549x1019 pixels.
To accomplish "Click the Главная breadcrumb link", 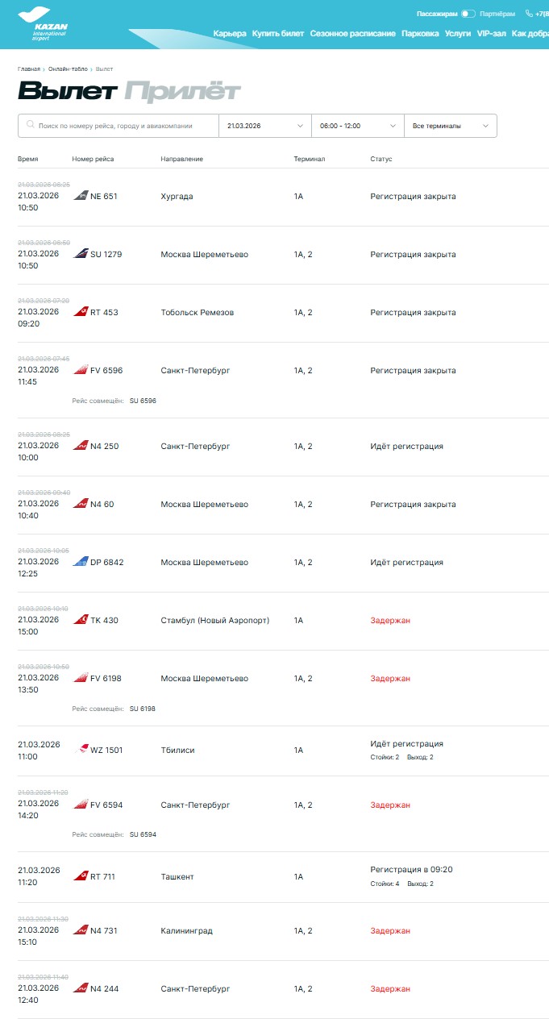I will [x=29, y=69].
